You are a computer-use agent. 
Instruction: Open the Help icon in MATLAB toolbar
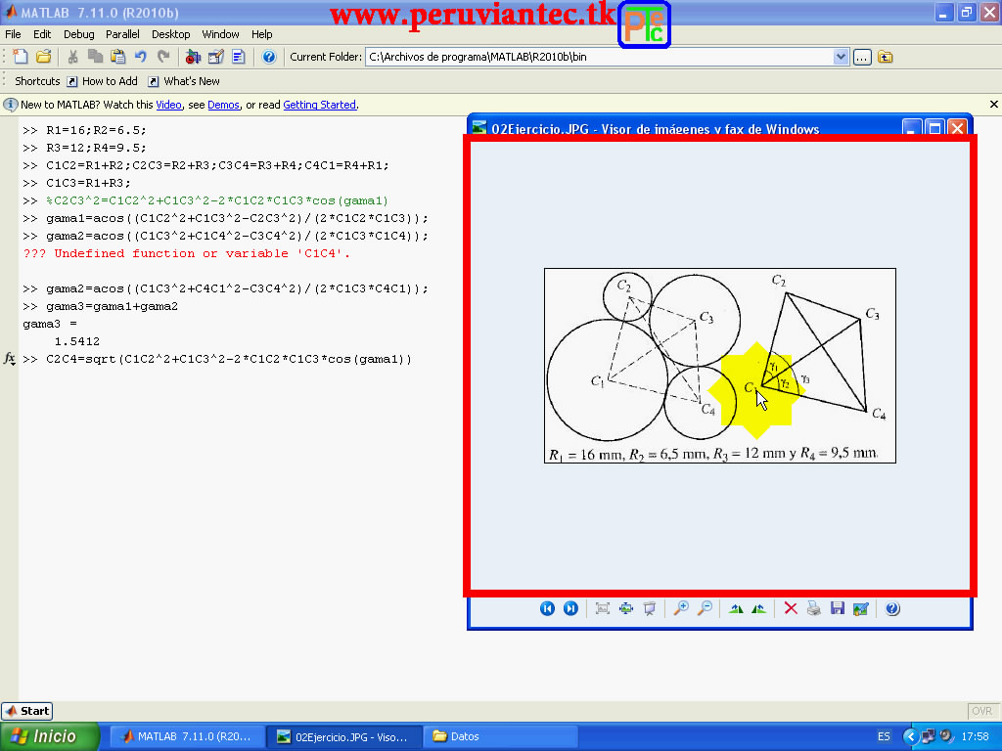(268, 57)
